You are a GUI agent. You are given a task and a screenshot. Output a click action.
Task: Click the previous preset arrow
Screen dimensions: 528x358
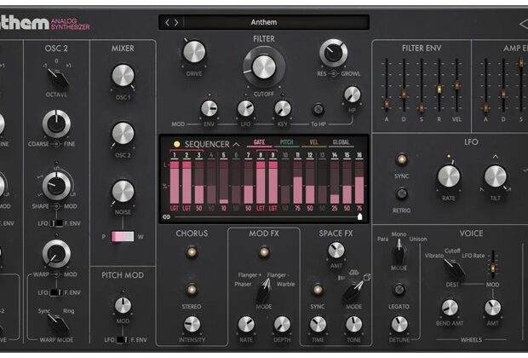(168, 22)
